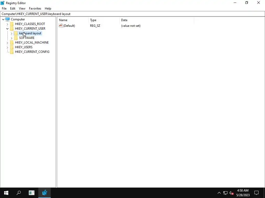Viewport: 265px width, 198px height.
Task: Click the HKEY_CURRENT_USER folder icon
Action: pyautogui.click(x=12, y=29)
